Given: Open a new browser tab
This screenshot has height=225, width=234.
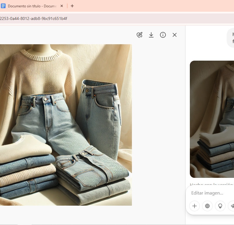Looking at the screenshot, I should tap(72, 6).
